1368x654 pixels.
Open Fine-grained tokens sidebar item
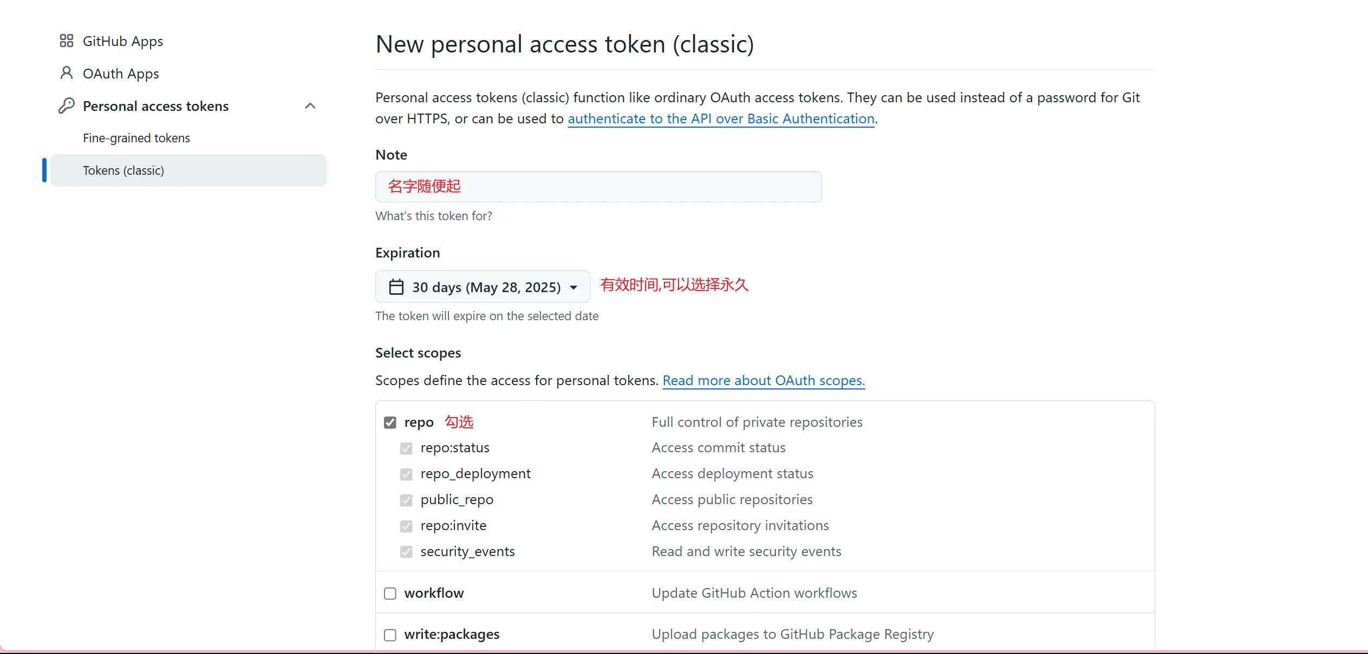coord(136,138)
